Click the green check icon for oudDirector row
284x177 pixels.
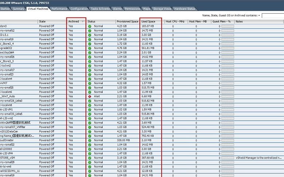(x=90, y=140)
